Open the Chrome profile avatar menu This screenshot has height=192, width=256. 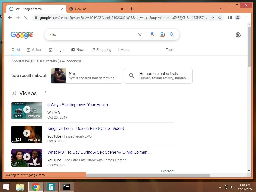point(238,18)
